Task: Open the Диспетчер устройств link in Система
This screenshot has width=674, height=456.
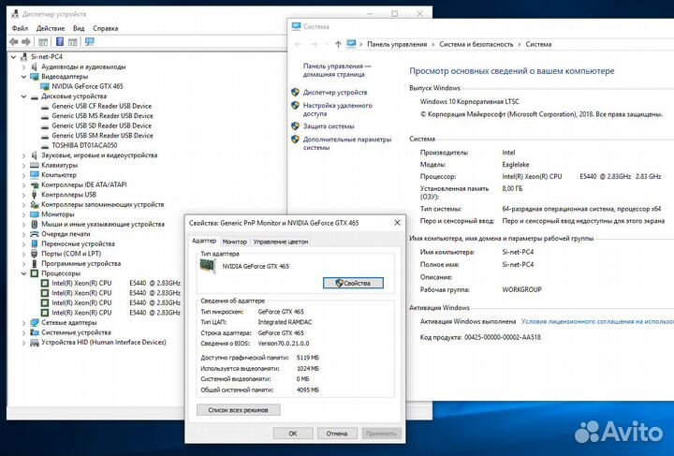Action: pyautogui.click(x=335, y=93)
